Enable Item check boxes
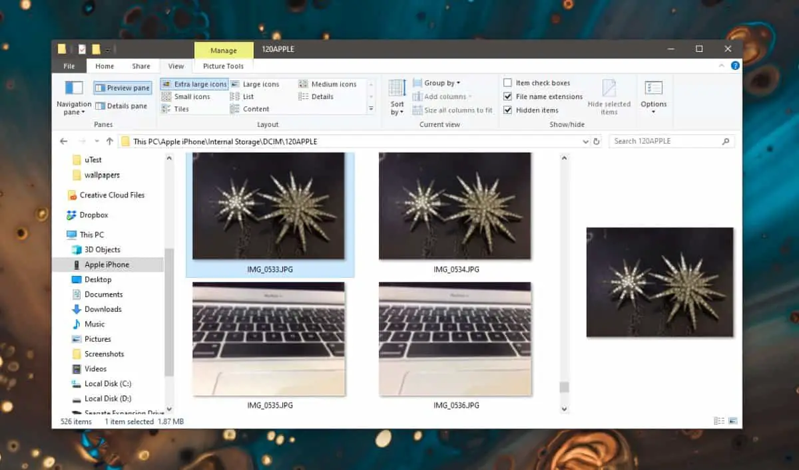 coord(537,83)
